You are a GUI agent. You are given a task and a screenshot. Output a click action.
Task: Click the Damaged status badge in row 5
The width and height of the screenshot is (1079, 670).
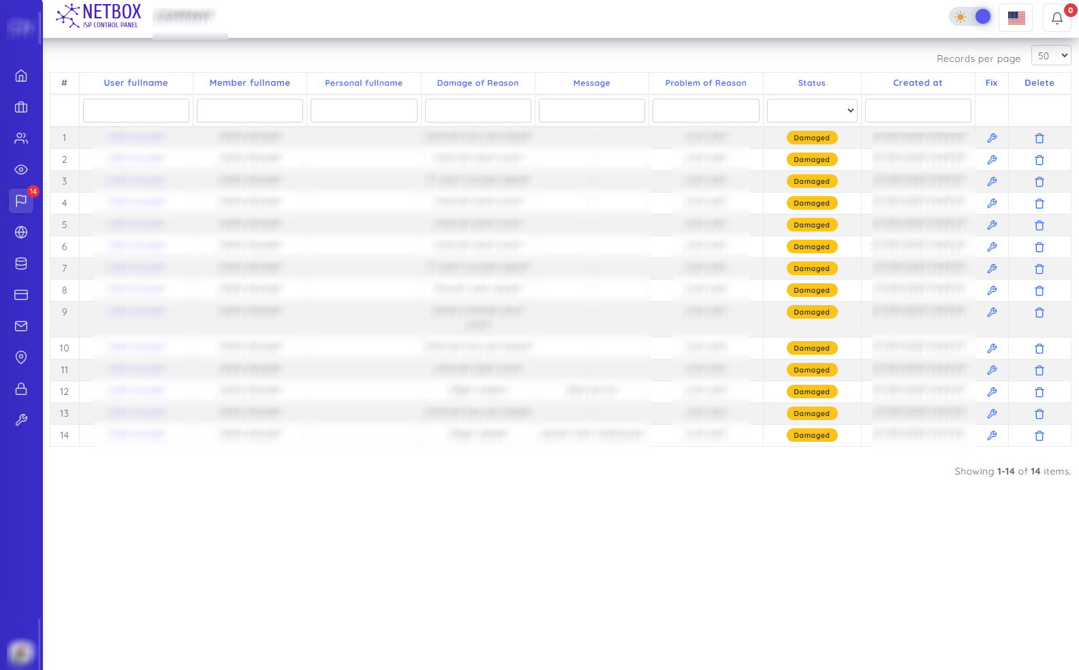pyautogui.click(x=812, y=225)
